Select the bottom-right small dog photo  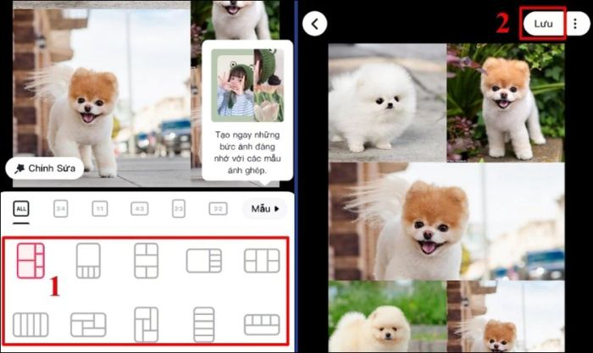[x=506, y=317]
